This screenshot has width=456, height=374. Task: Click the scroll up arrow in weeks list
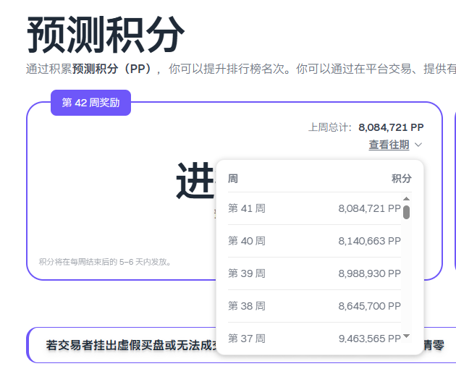[406, 199]
